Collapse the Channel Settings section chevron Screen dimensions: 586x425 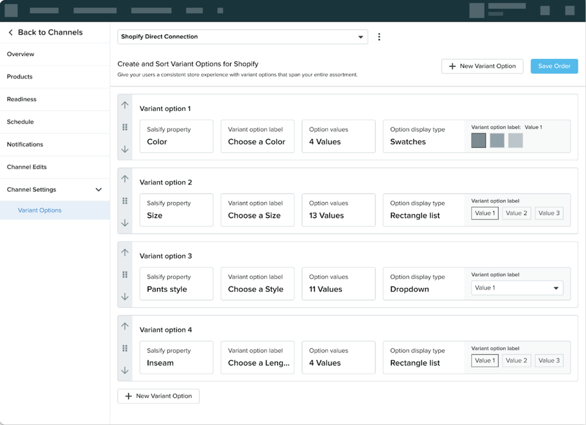pyautogui.click(x=98, y=190)
